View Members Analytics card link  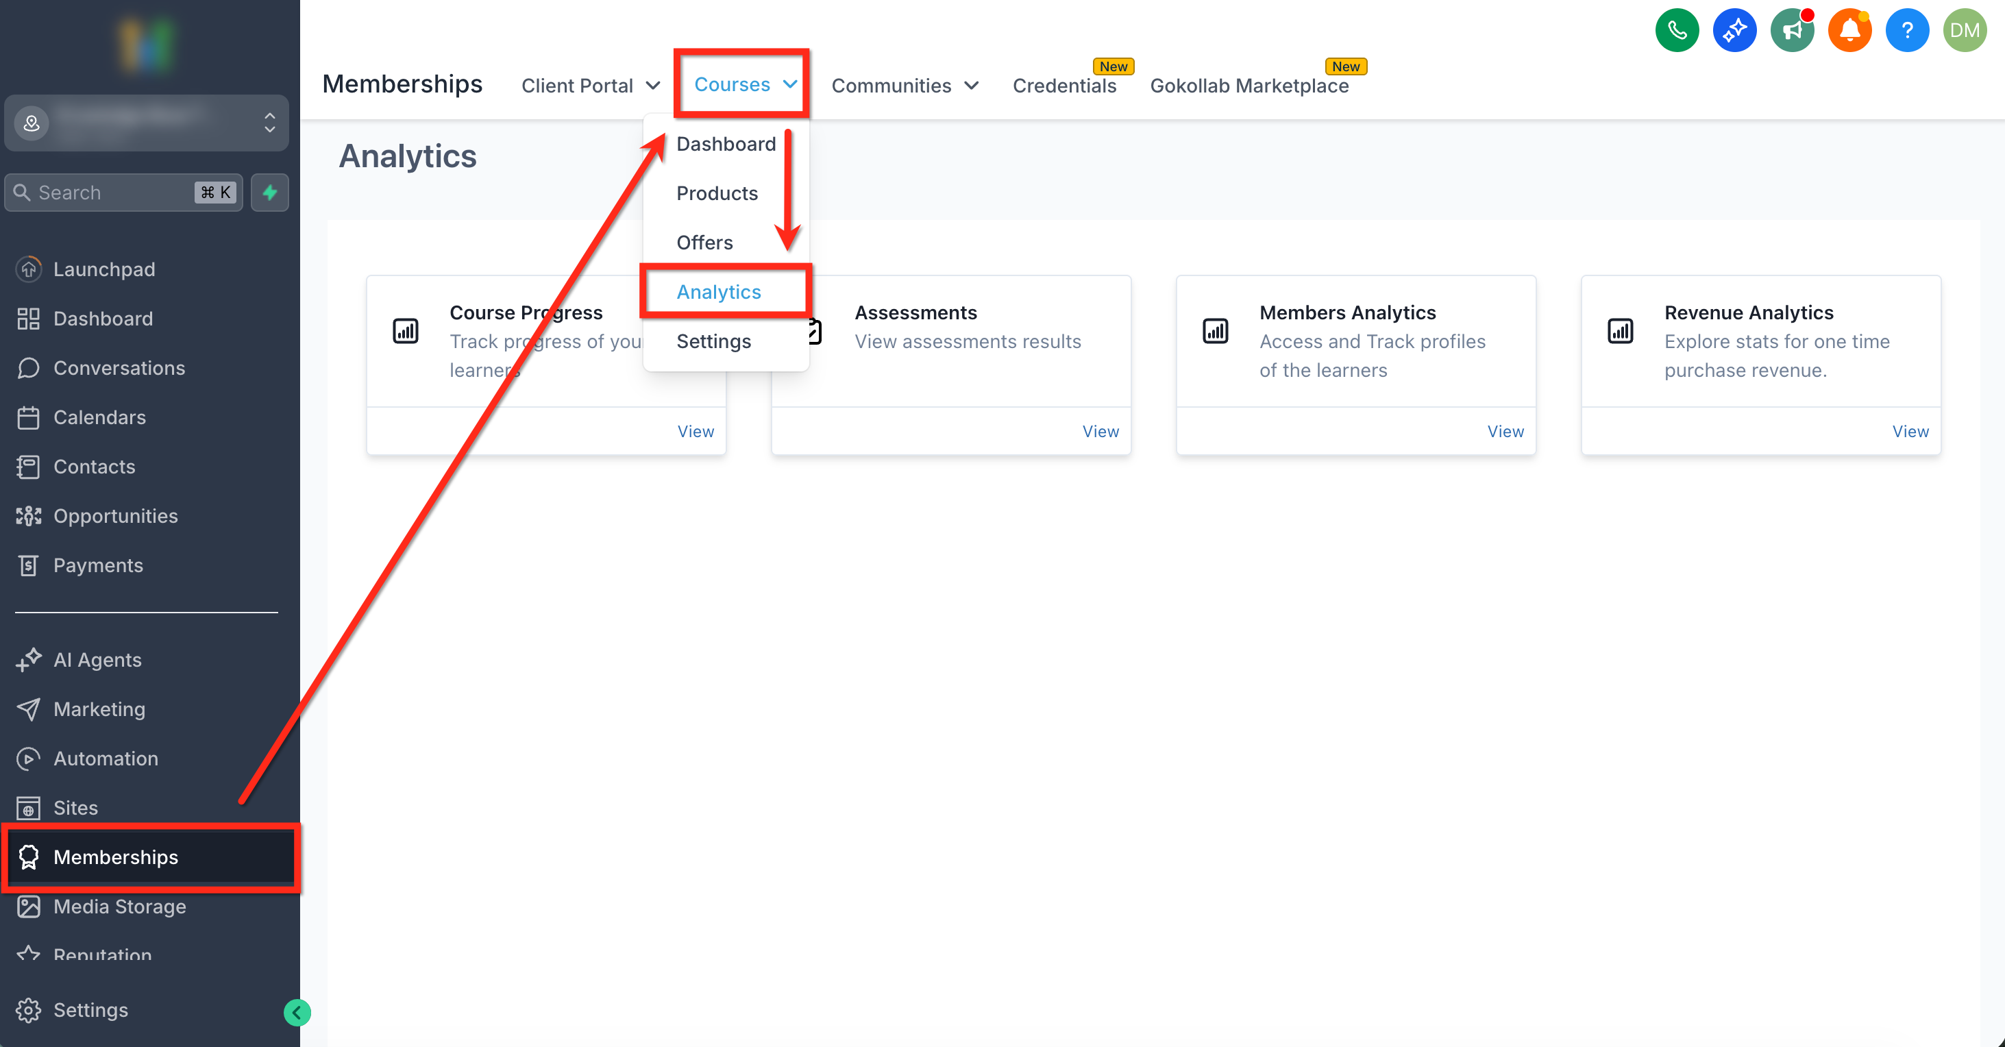click(1505, 431)
